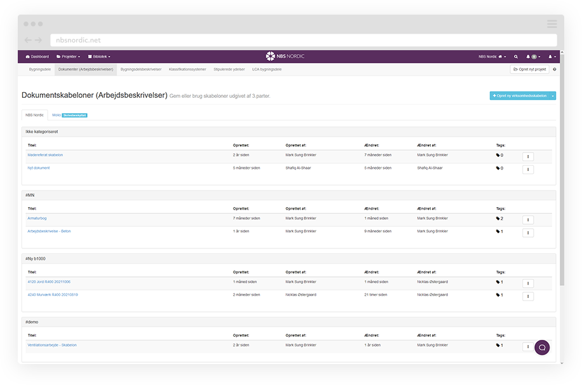Open actions menu for Armaturbog row
Screen dimensions: 582x385
527,220
